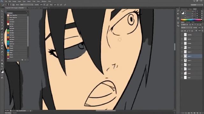Viewport: 204px width, 114px height.
Task: Pick the green swatch in Swatches panel
Action: pos(8,31)
